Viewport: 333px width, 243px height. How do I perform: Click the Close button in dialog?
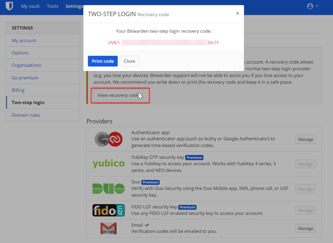(x=129, y=61)
